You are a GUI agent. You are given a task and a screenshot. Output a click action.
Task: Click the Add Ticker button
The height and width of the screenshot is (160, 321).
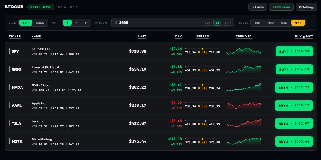click(281, 7)
